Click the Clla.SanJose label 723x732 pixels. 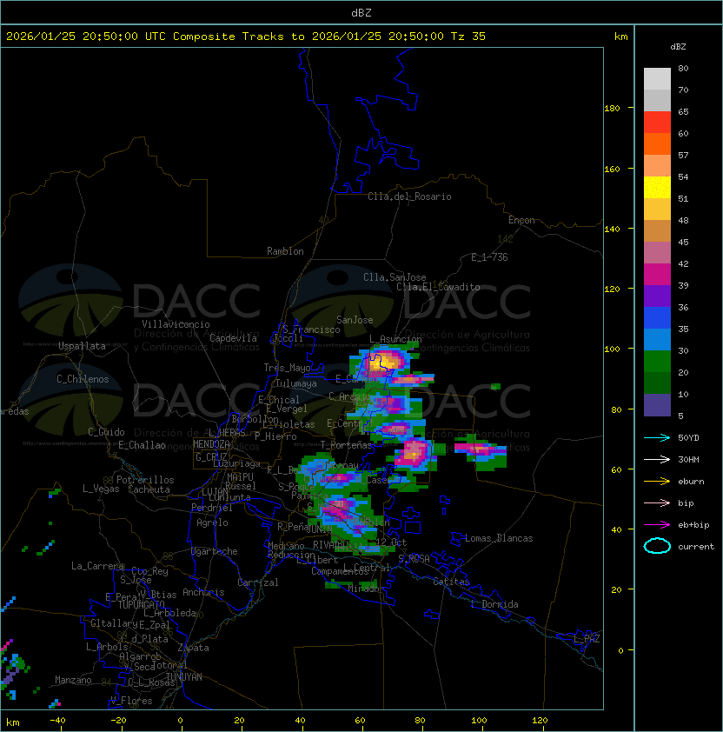point(395,277)
